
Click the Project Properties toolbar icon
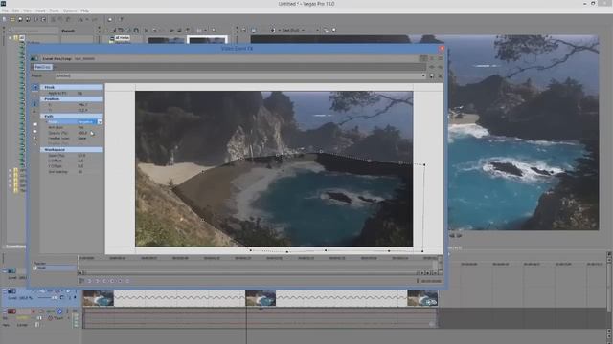[x=43, y=19]
